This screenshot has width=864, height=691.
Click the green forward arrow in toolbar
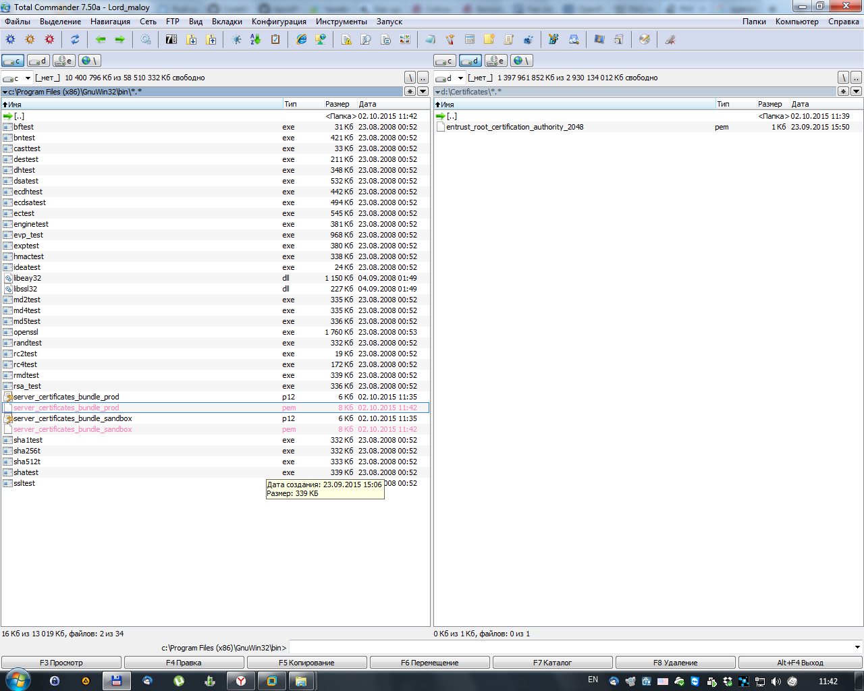coord(119,40)
